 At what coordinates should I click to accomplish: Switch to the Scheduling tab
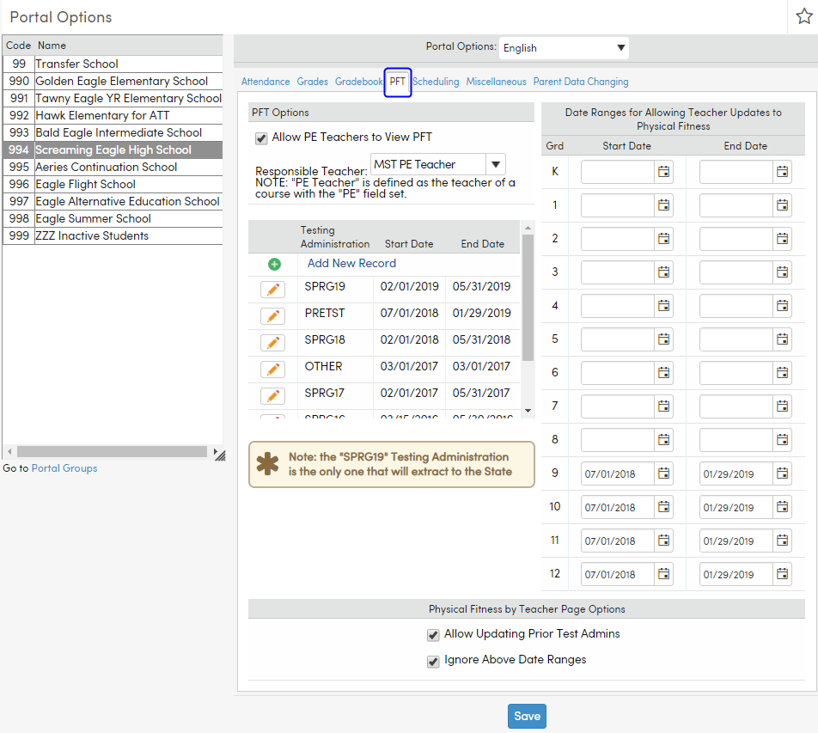tap(436, 81)
